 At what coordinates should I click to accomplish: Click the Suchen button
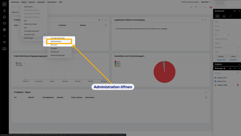point(221,56)
